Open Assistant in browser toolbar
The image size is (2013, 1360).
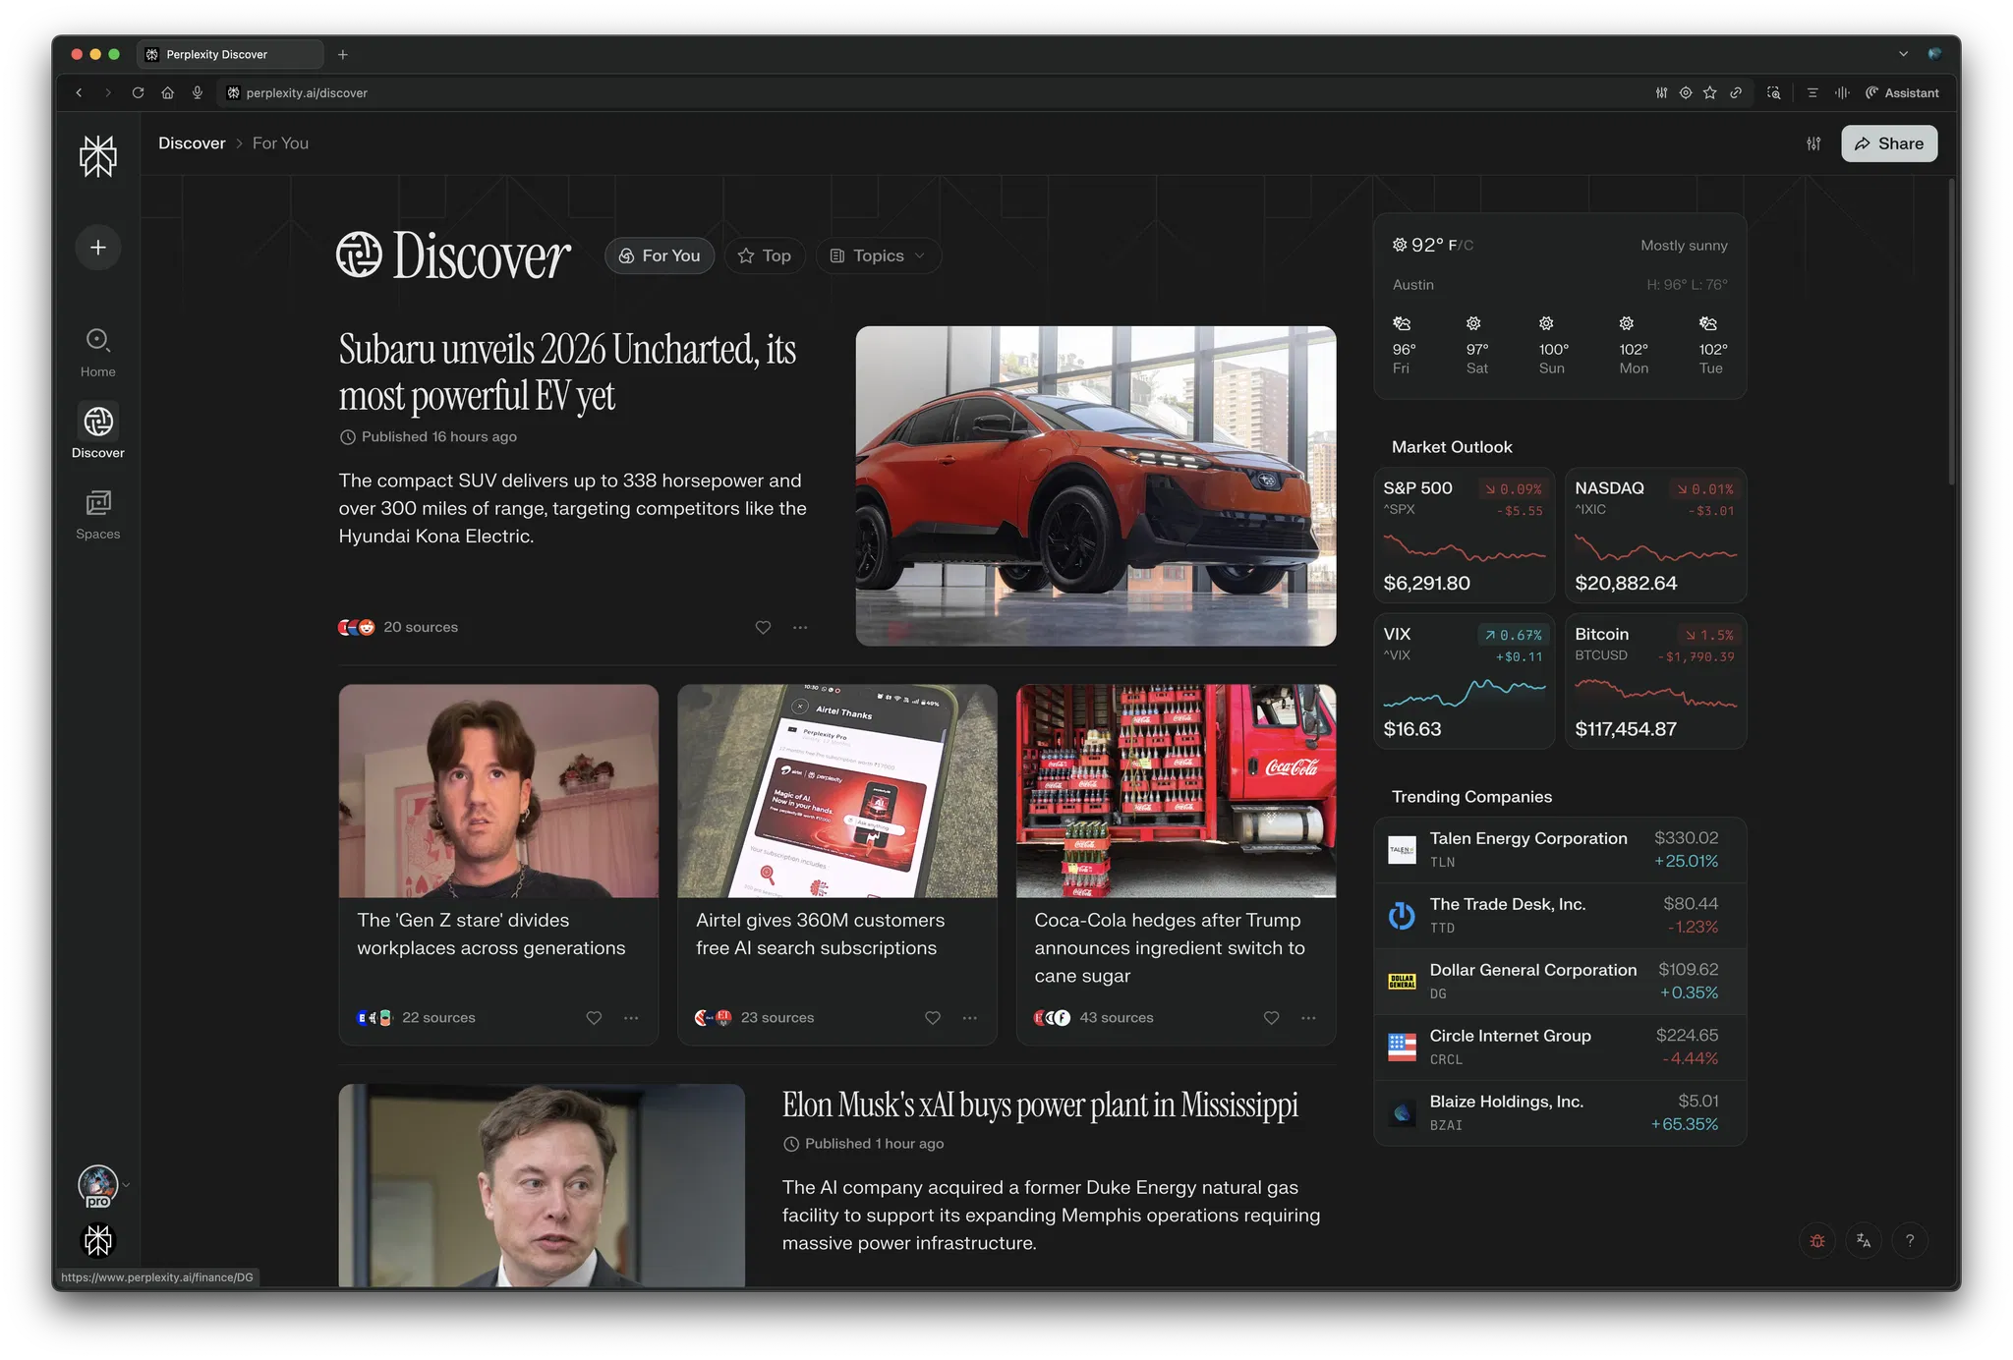(x=1902, y=92)
